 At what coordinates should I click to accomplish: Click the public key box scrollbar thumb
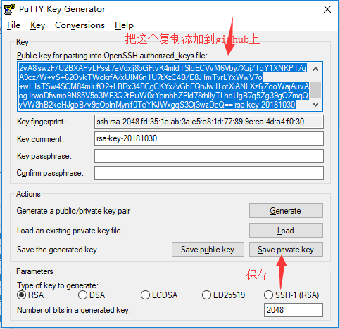(316, 90)
